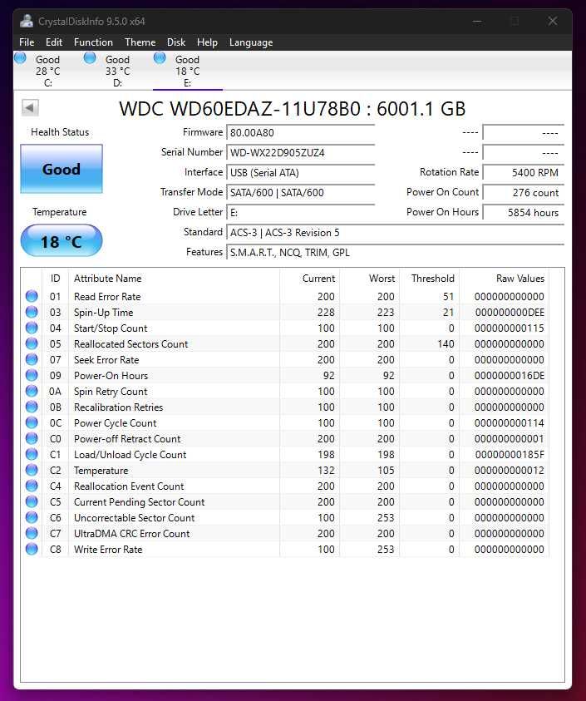This screenshot has height=701, width=586.
Task: Open the Function menu
Action: point(93,42)
